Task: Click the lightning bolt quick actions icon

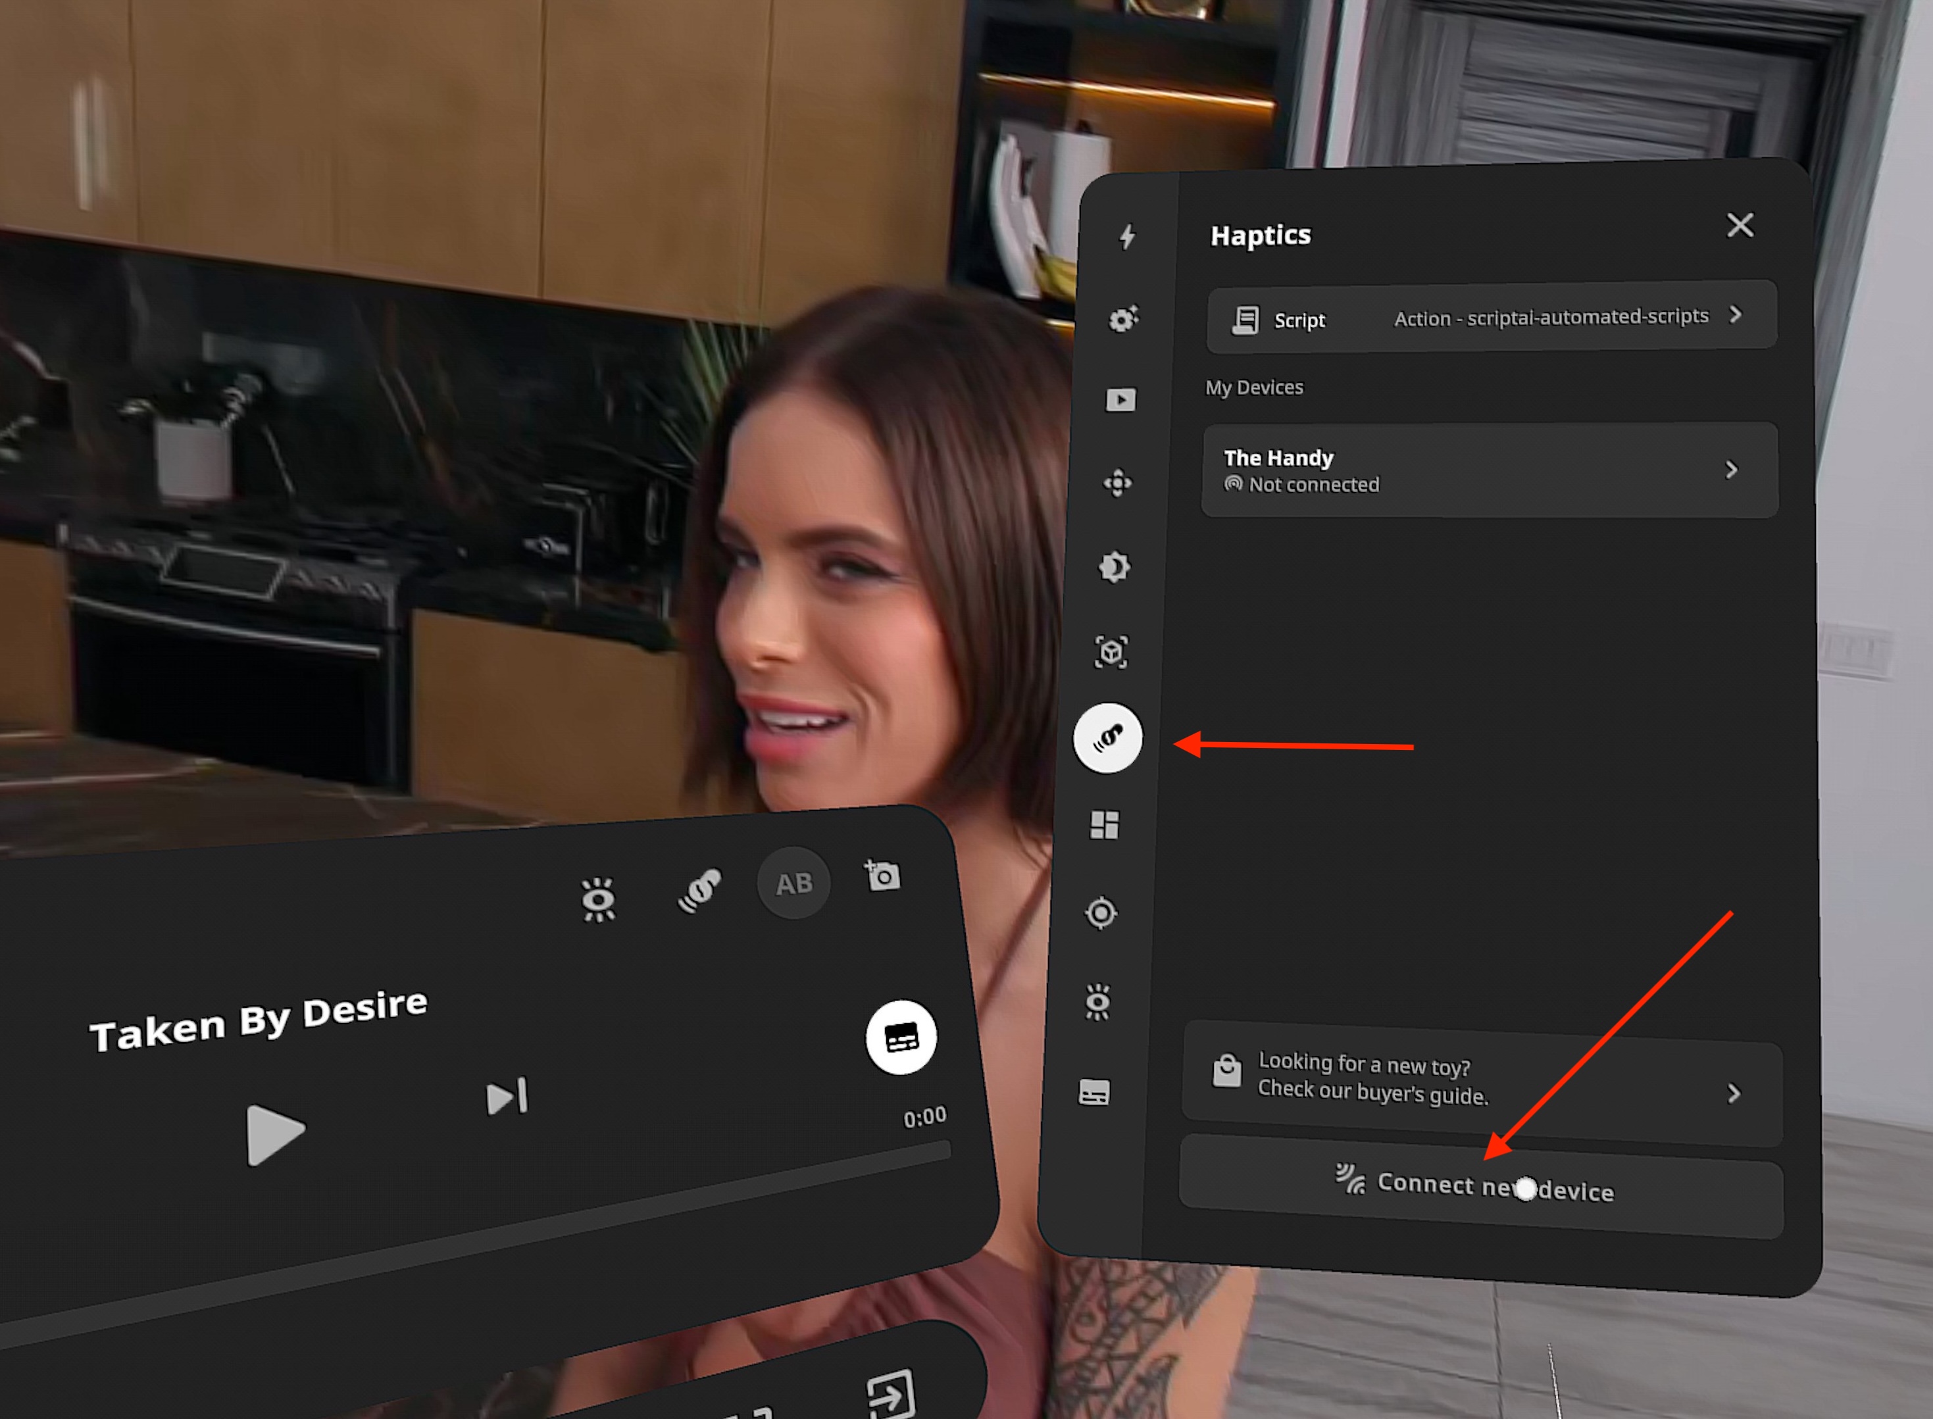Action: tap(1127, 236)
